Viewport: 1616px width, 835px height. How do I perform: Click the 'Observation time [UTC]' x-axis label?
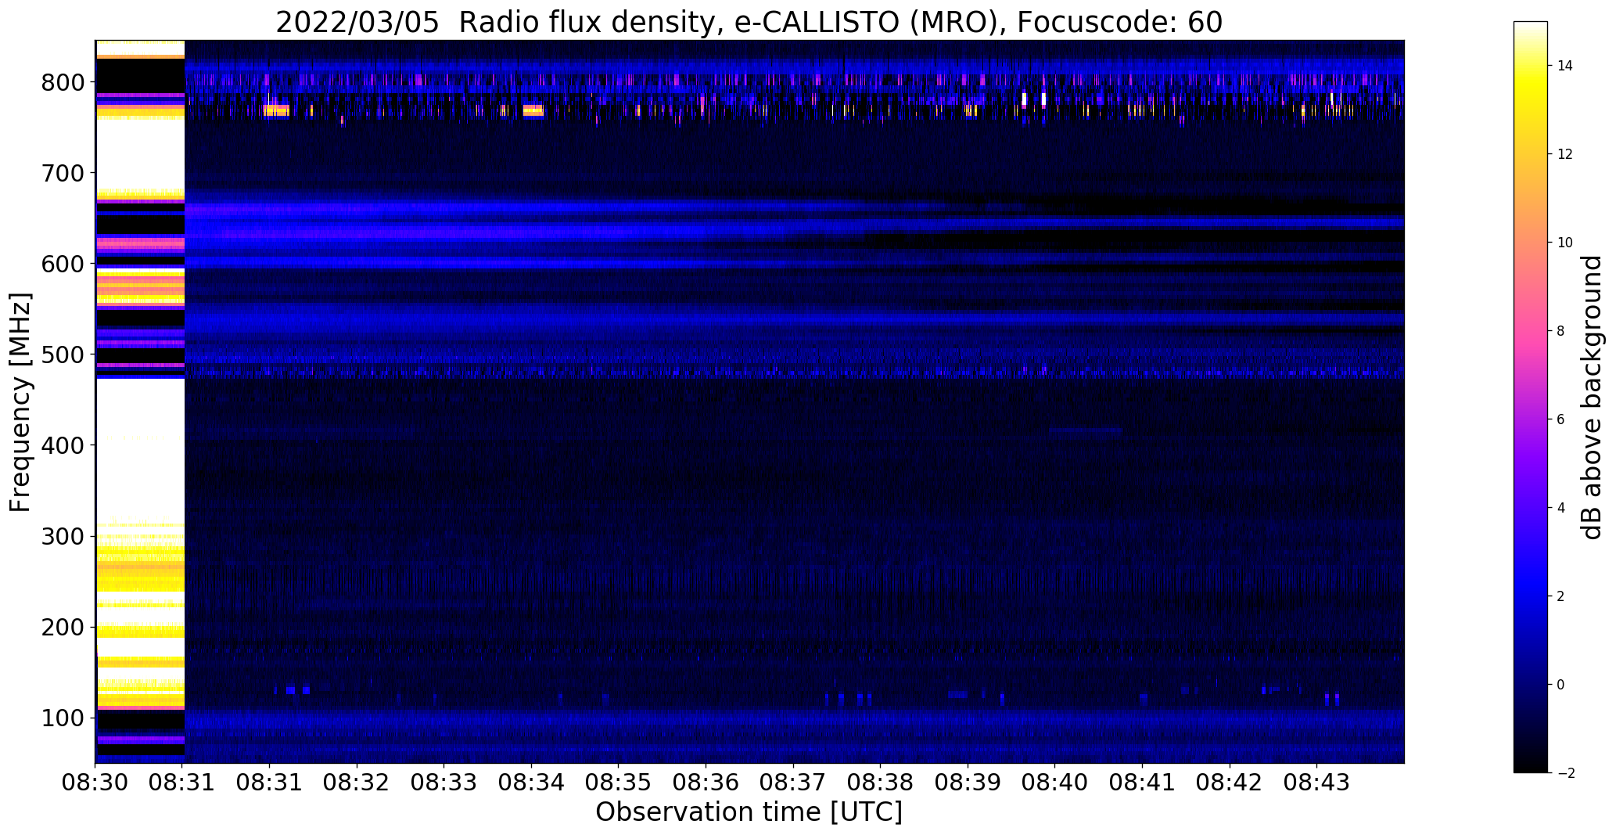coord(749,812)
